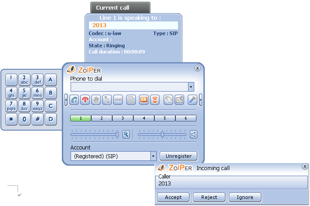
Task: Open Options with the wrench icon
Action: tap(192, 100)
